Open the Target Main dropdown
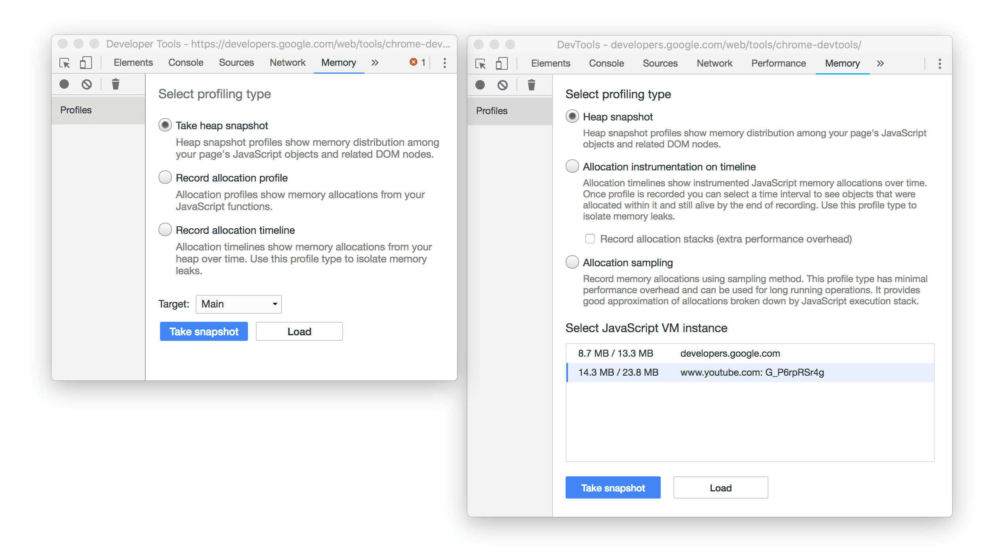This screenshot has width=995, height=558. tap(237, 304)
